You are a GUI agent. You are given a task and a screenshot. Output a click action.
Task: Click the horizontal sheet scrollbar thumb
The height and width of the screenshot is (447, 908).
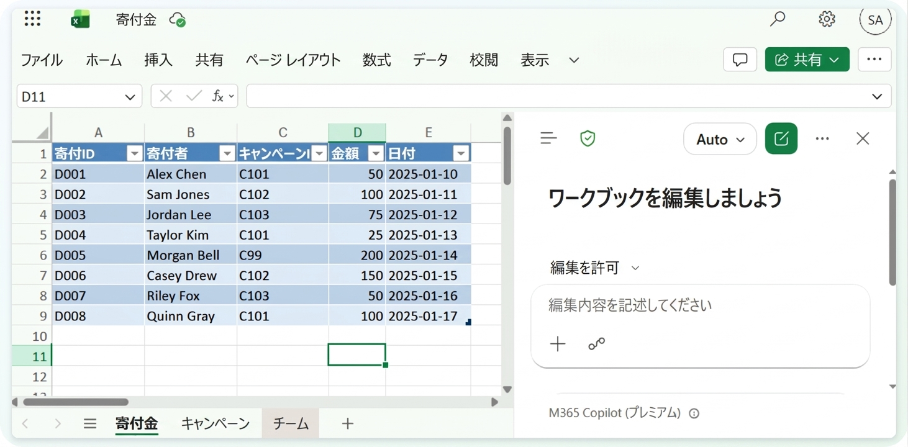(76, 402)
